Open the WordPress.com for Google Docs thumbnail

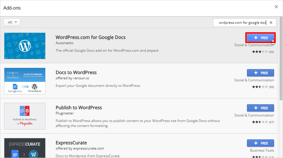(x=25, y=46)
